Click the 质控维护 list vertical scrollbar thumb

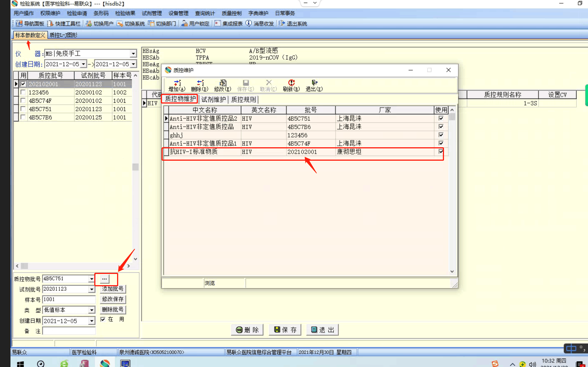(x=452, y=117)
